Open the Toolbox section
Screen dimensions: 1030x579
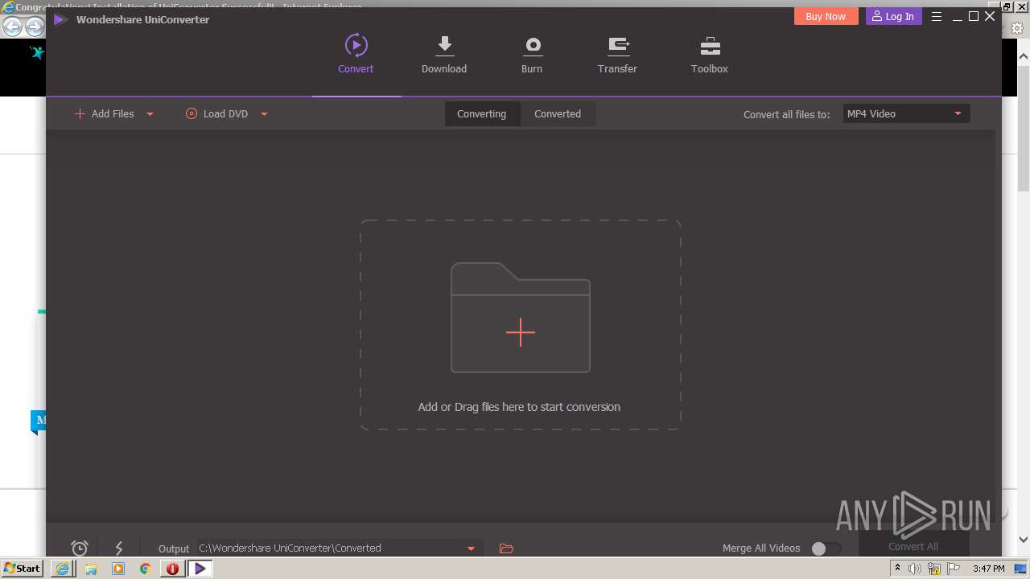click(x=710, y=54)
